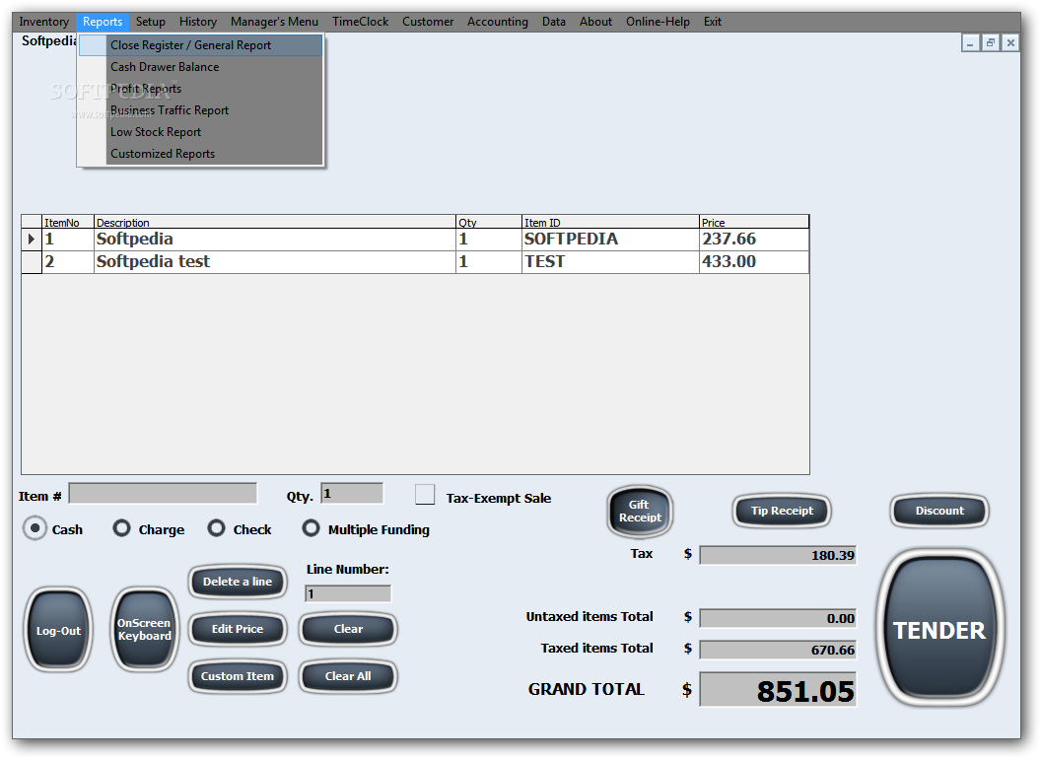This screenshot has width=1041, height=759.
Task: Click the GRAND TOTAL value field
Action: [778, 690]
